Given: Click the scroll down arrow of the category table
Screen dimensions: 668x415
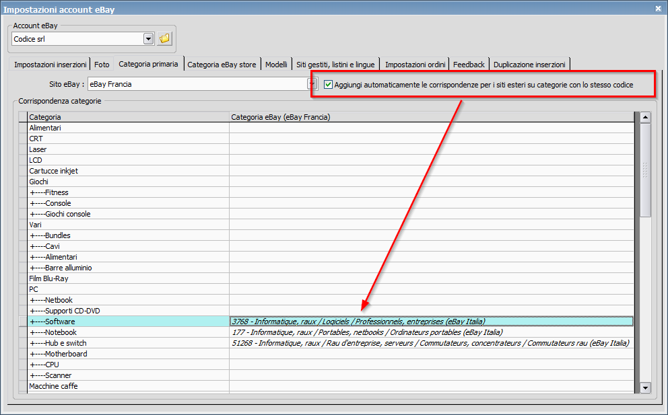Looking at the screenshot, I should point(645,387).
